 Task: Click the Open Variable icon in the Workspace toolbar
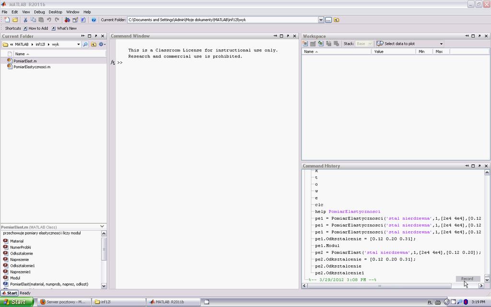[313, 44]
